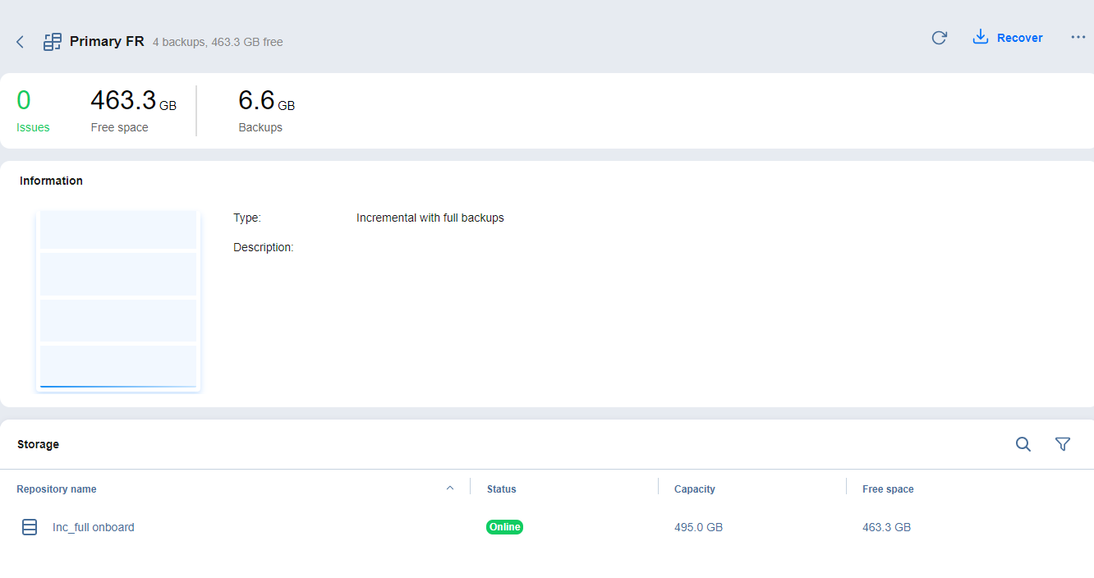
Task: Refresh the repository view
Action: [939, 38]
